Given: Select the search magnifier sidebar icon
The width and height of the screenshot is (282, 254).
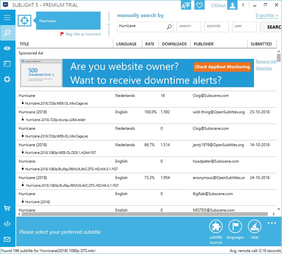Looking at the screenshot, I should (x=7, y=33).
